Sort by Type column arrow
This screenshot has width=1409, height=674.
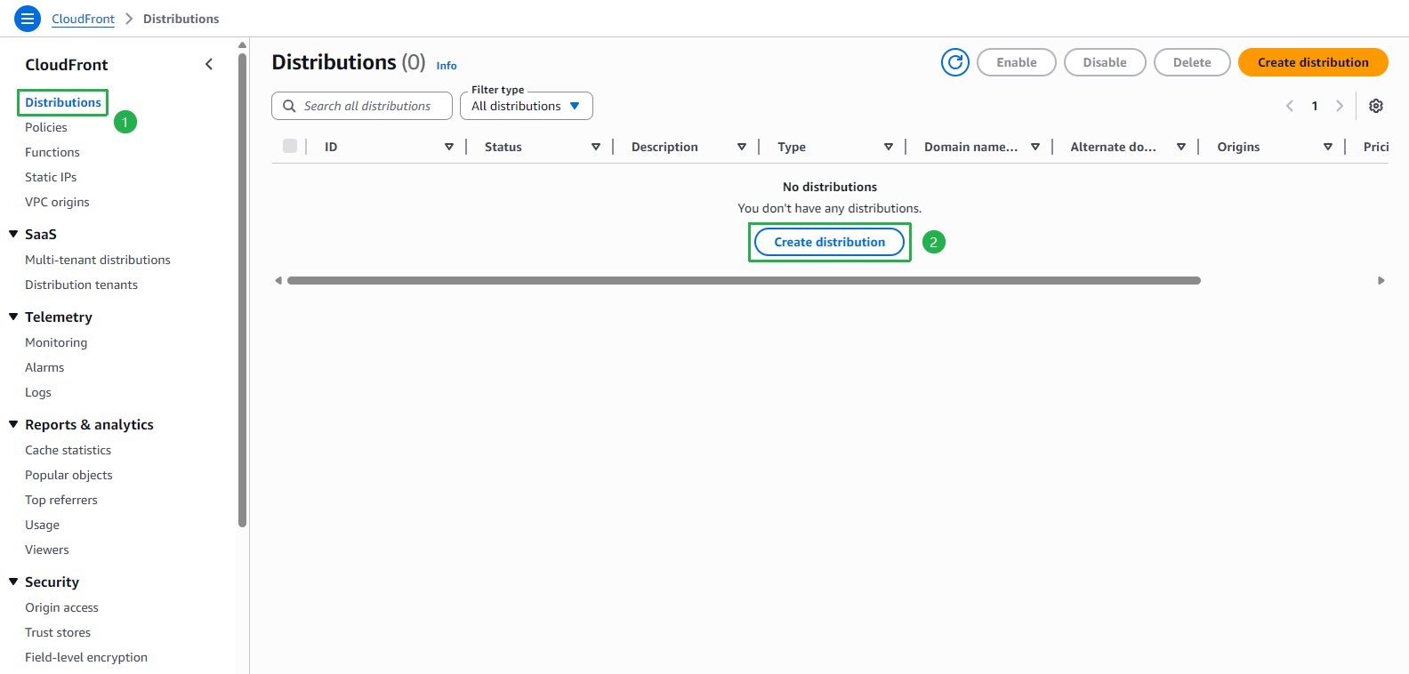[889, 147]
